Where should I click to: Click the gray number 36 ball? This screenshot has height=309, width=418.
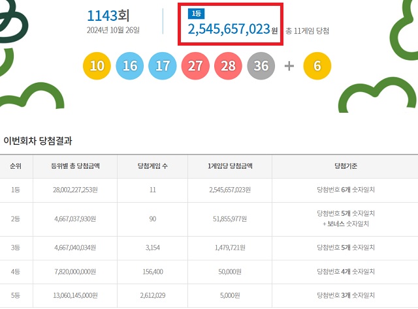click(x=261, y=66)
